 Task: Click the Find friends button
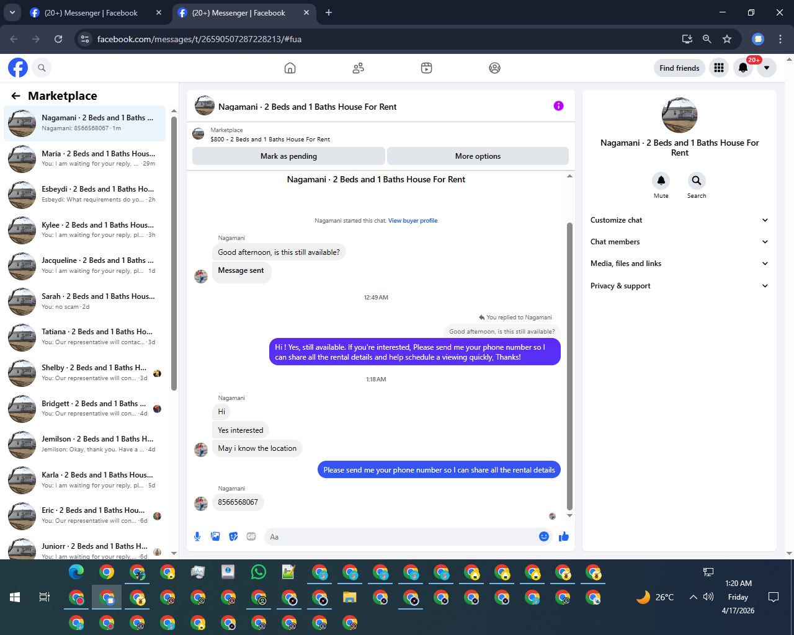(x=679, y=68)
